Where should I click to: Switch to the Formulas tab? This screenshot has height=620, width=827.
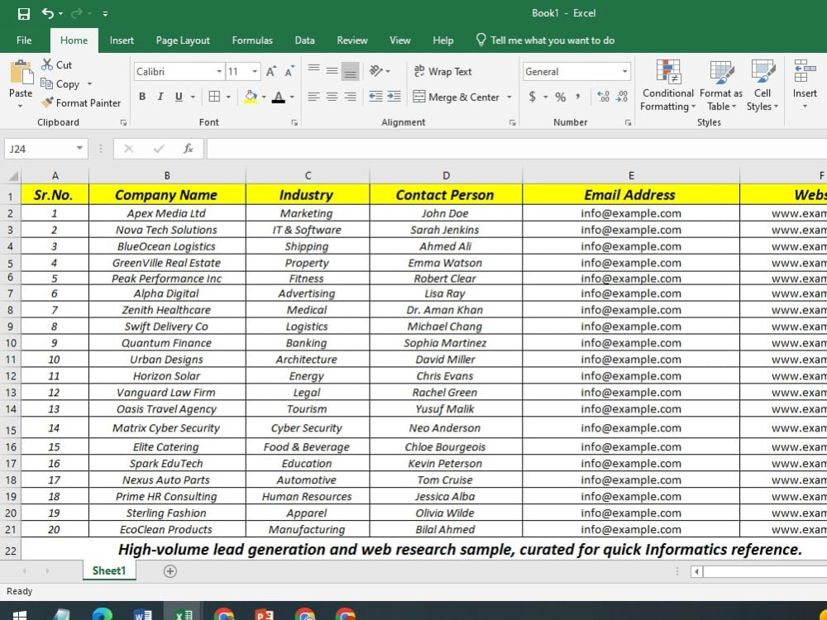pos(252,40)
